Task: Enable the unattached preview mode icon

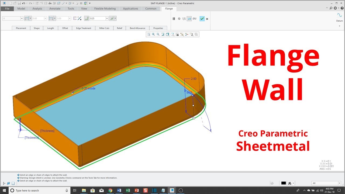Action: (x=184, y=19)
